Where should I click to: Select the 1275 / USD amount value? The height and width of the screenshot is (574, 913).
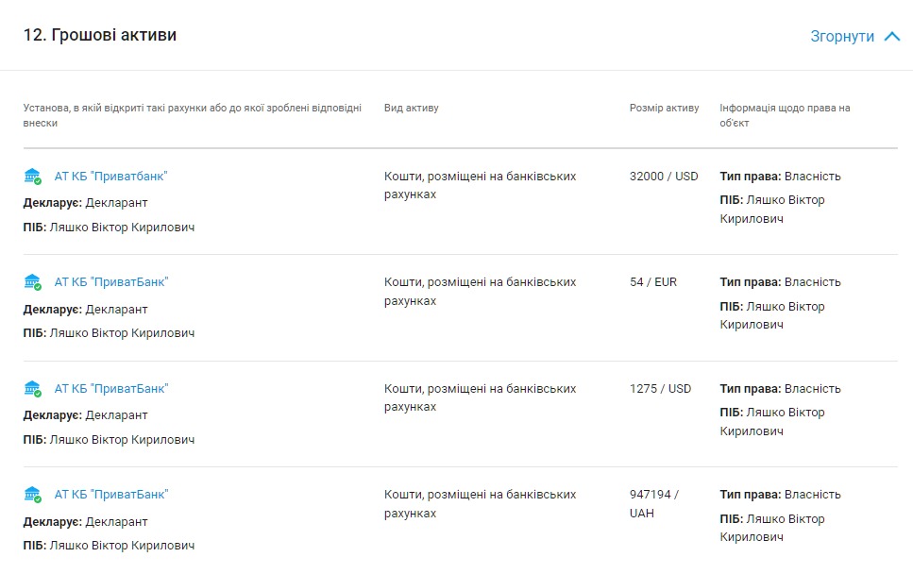pos(660,389)
